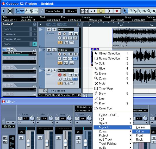
Task: Select Time Warp in context menu
Action: point(113,88)
